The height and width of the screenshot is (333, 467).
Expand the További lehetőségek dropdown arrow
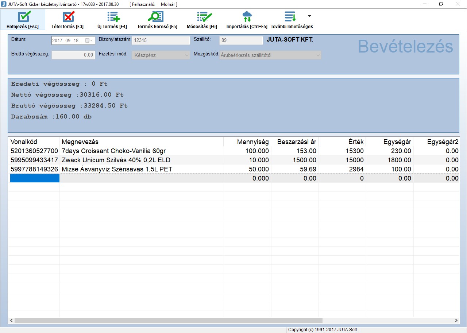click(309, 16)
